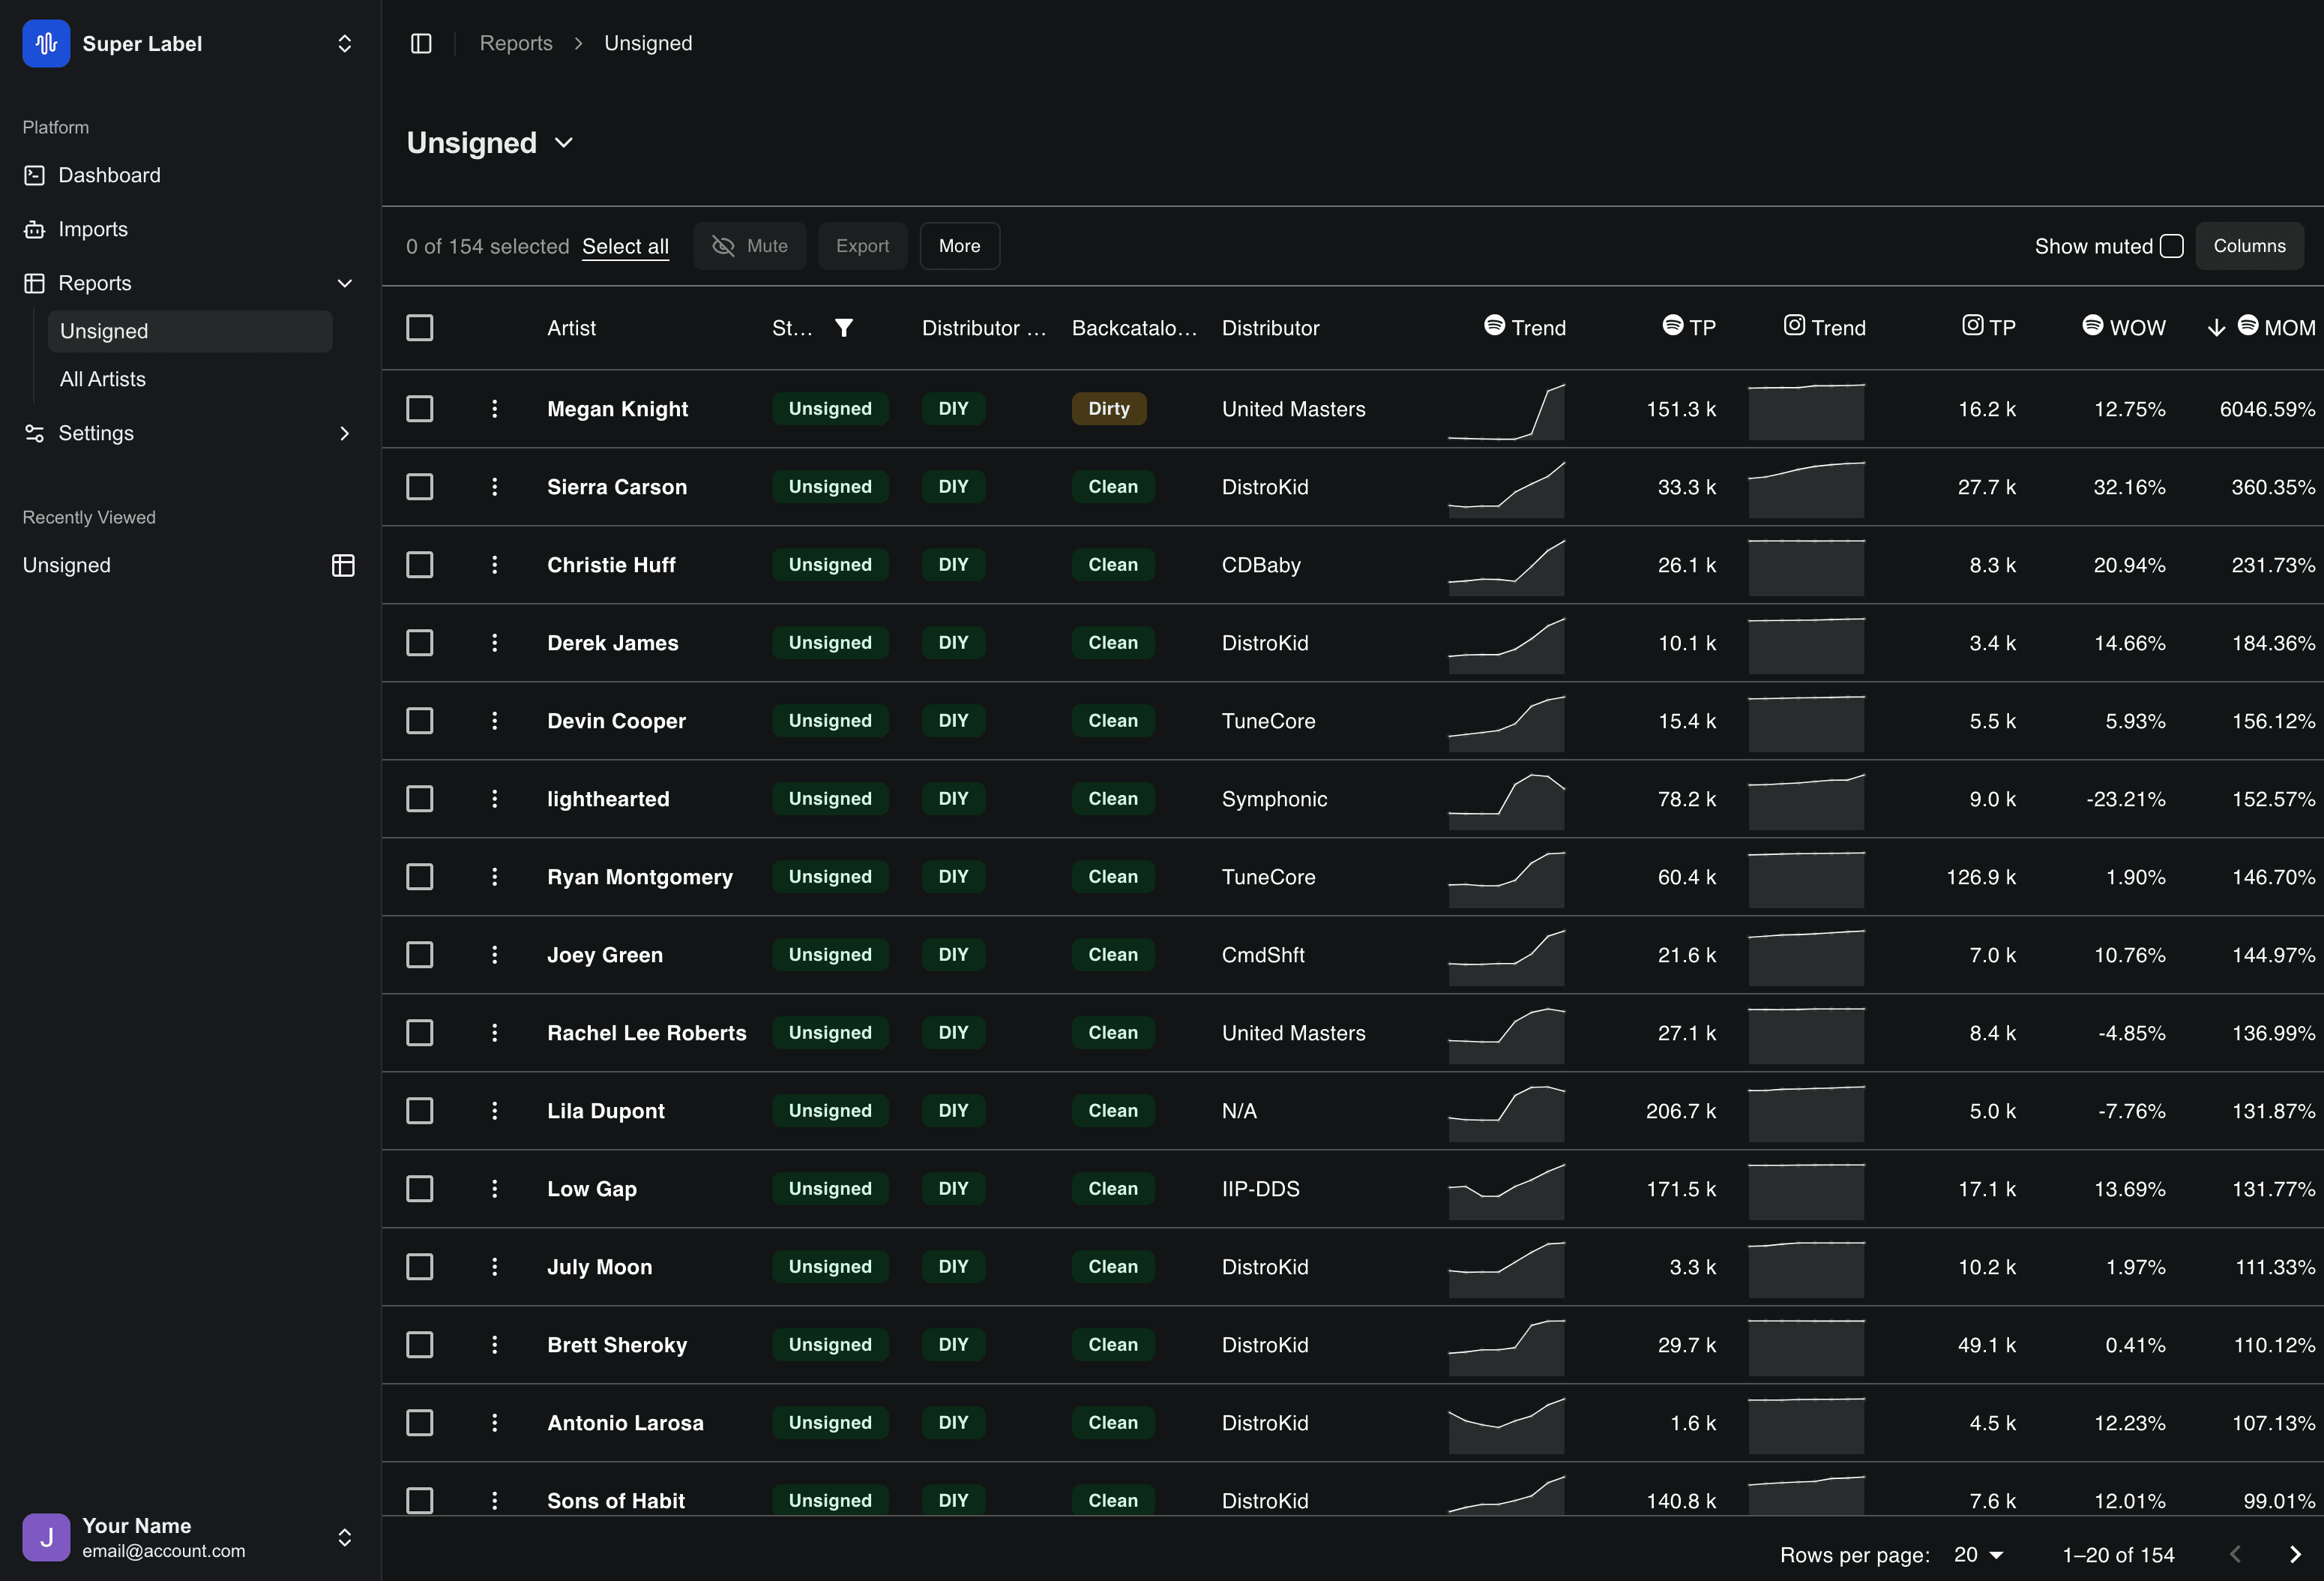
Task: Open Rows per page dropdown
Action: [1978, 1554]
